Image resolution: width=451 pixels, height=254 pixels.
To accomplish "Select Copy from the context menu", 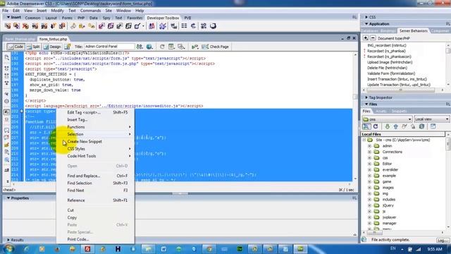I will [72, 217].
